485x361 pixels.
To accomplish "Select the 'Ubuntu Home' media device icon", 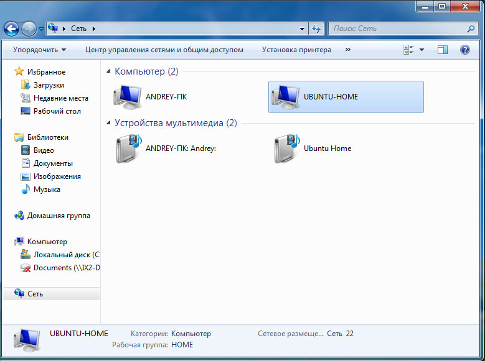I will pyautogui.click(x=286, y=149).
